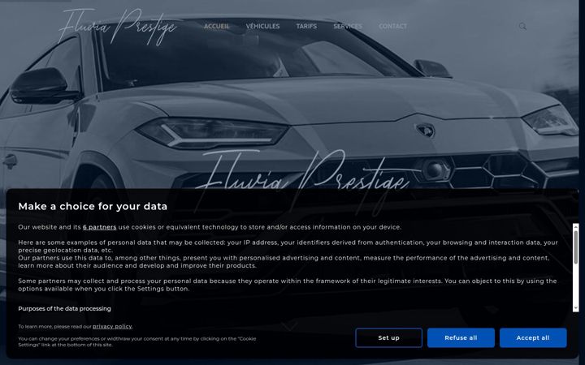The image size is (585, 365).
Task: Open the privacy policy link
Action: (x=112, y=326)
